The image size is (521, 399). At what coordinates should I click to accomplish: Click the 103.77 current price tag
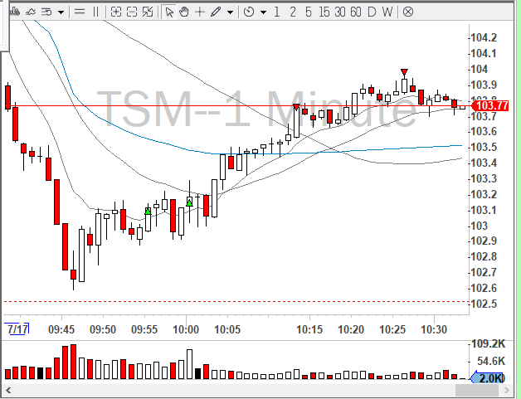pos(490,105)
